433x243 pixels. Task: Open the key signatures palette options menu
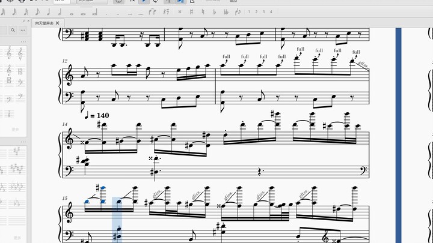coord(23,142)
